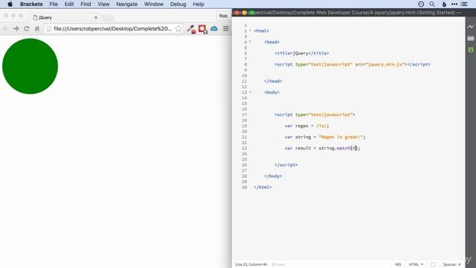Viewport: 476px width, 268px height.
Task: Click the eyedropper extension icon
Action: 191,29
